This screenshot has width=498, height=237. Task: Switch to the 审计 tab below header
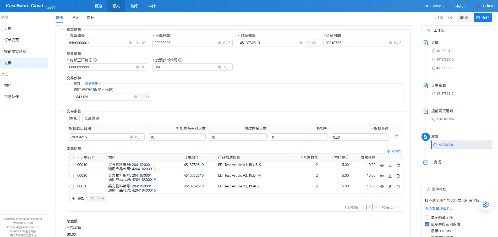pyautogui.click(x=90, y=18)
